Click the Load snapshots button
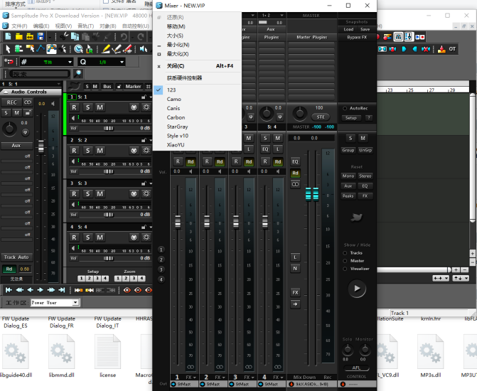Image resolution: width=477 pixels, height=391 pixels. [348, 29]
